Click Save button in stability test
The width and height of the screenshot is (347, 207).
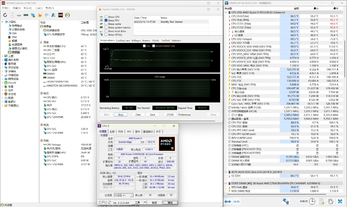[x=153, y=114]
